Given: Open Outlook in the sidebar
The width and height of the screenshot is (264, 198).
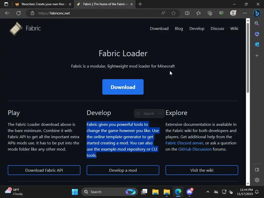Looking at the screenshot, I should [257, 44].
